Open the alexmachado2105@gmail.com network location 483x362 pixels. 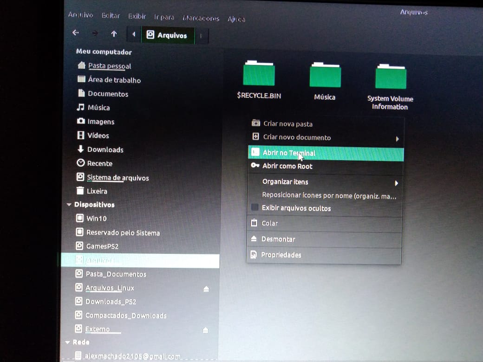128,356
